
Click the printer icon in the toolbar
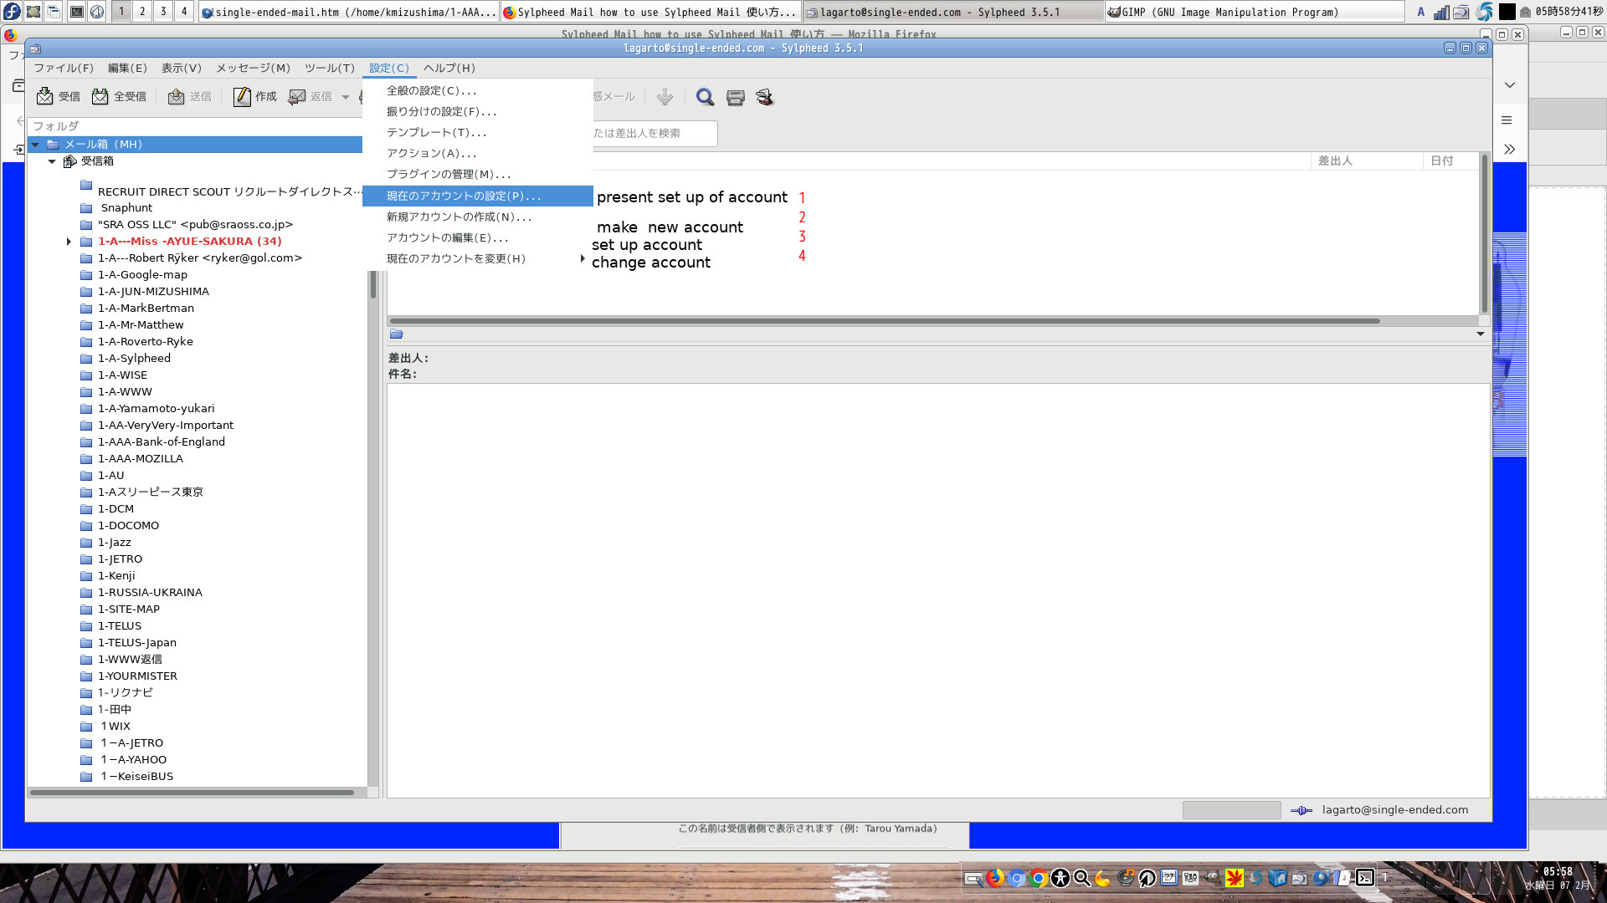click(735, 97)
